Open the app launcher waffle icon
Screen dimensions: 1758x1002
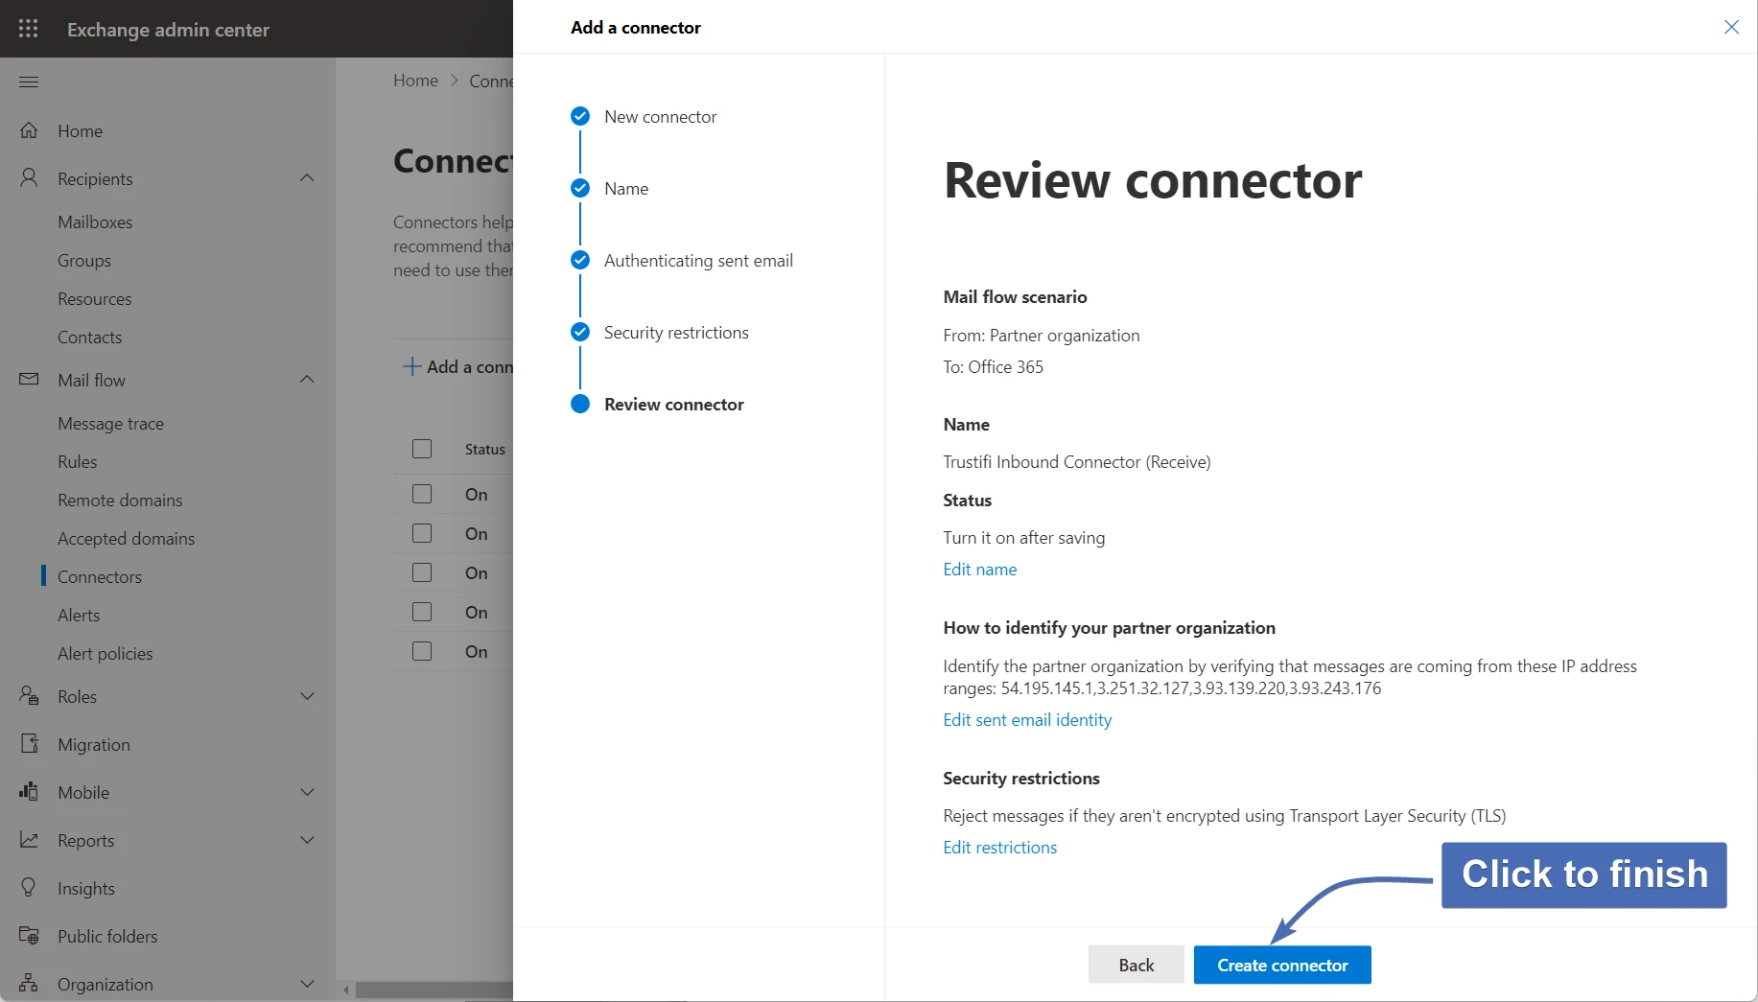click(x=29, y=29)
